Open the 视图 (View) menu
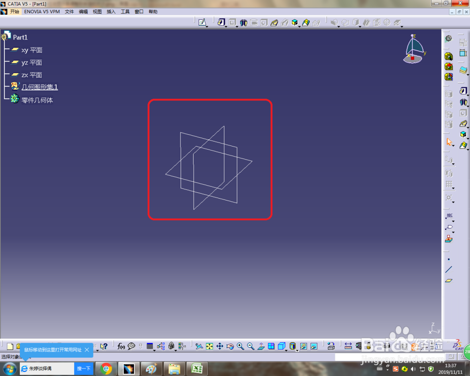The height and width of the screenshot is (376, 470). click(x=97, y=12)
